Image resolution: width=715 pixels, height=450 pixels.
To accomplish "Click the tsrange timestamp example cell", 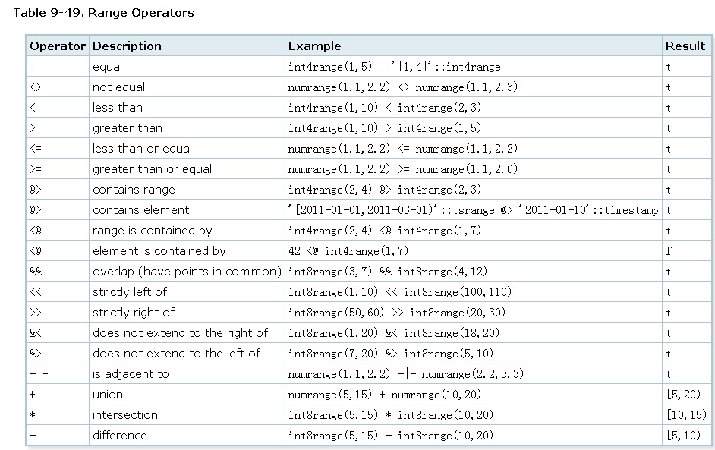I will (473, 209).
